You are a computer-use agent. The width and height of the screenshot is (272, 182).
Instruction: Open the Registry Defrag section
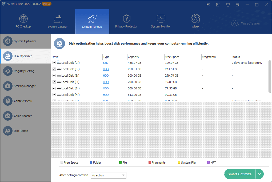point(26,71)
